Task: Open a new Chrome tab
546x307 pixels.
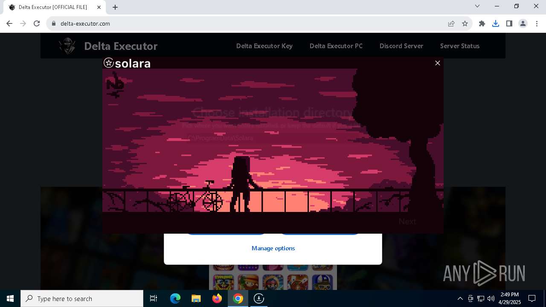Action: [115, 7]
